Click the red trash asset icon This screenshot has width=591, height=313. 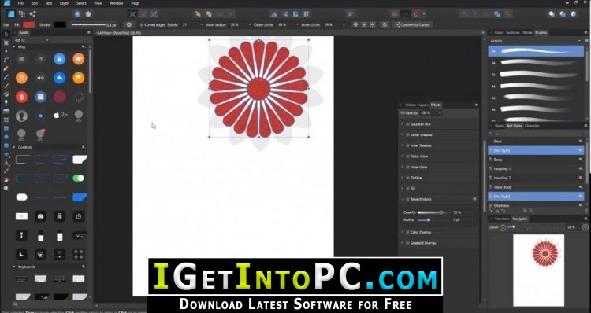pos(21,97)
